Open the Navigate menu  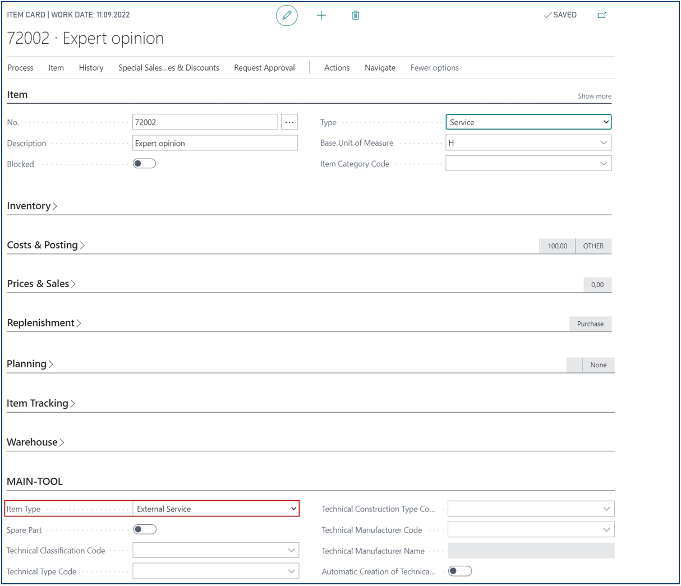pyautogui.click(x=380, y=68)
